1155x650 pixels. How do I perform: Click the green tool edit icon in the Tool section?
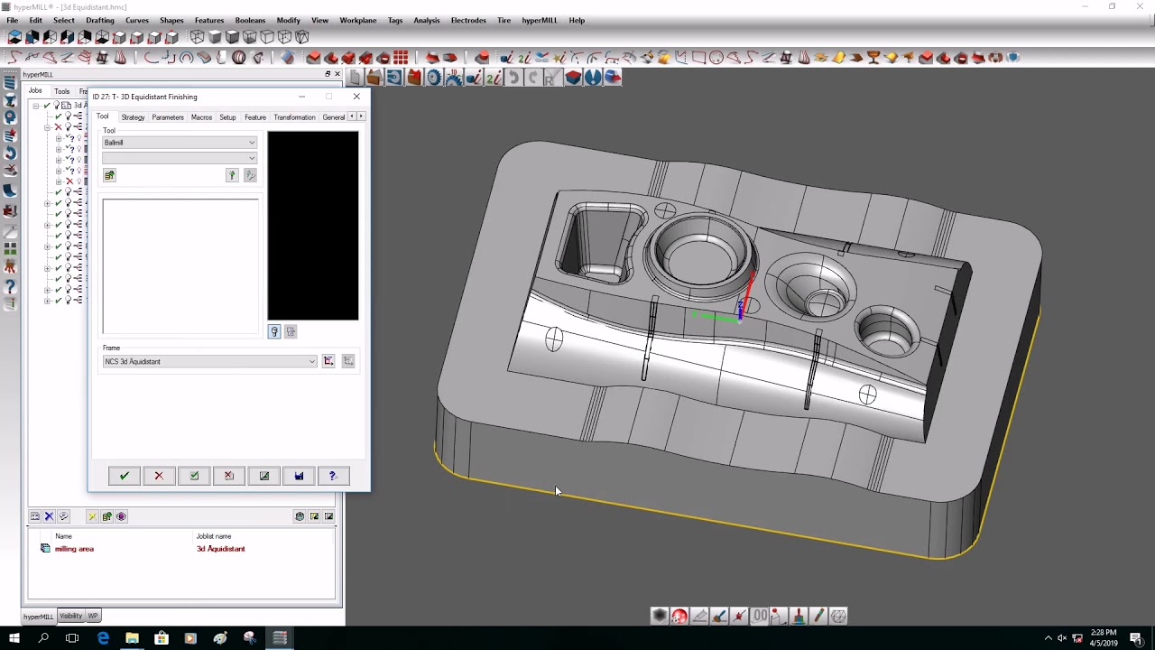point(232,175)
